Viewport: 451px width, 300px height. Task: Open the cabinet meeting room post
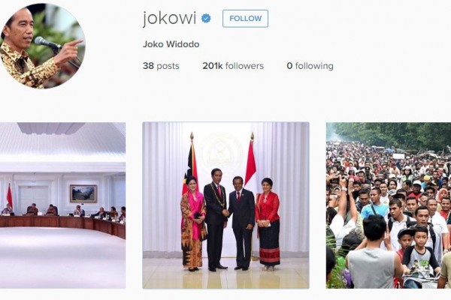point(62,205)
